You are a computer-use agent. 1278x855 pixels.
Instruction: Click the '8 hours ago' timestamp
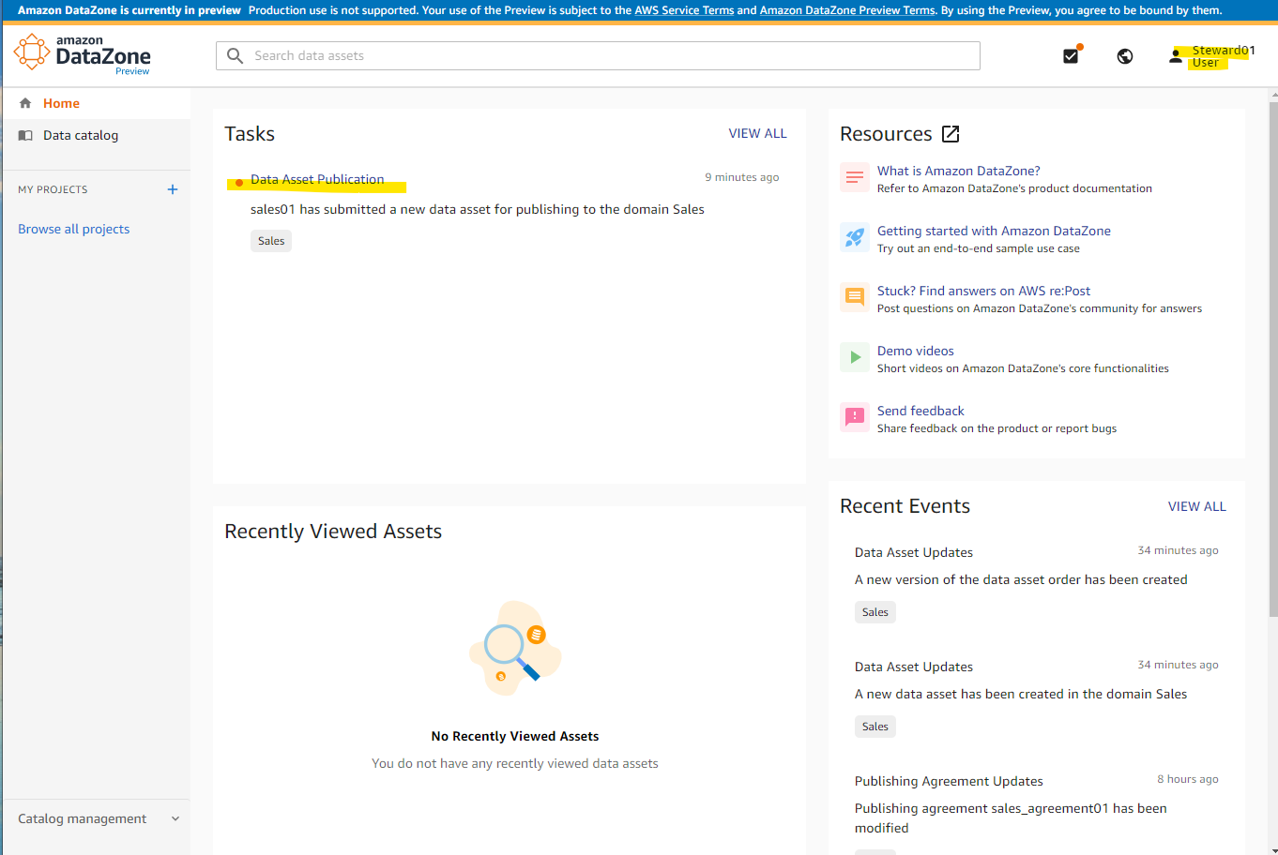point(1188,779)
